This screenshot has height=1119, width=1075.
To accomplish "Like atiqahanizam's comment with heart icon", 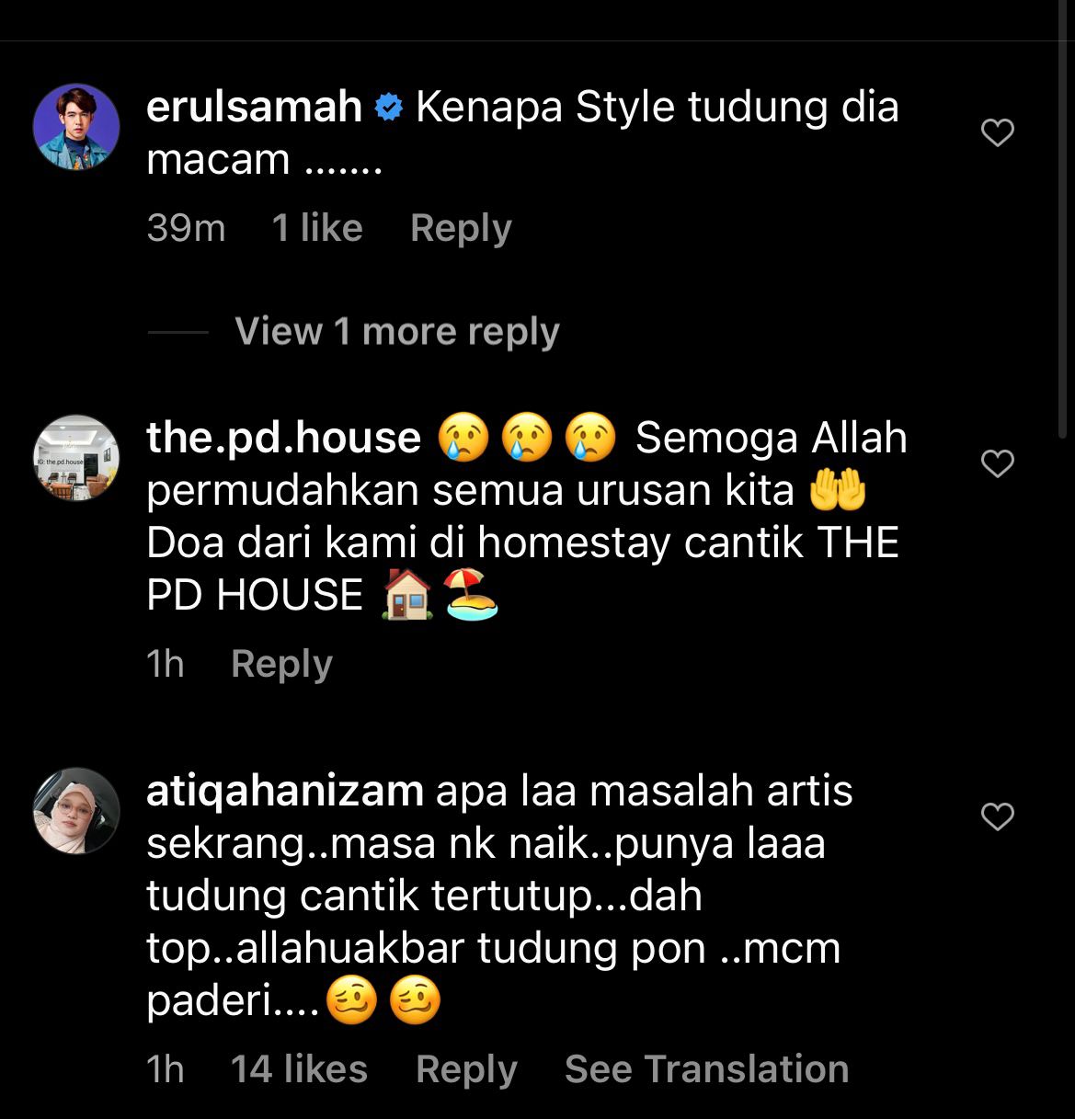I will click(x=998, y=816).
